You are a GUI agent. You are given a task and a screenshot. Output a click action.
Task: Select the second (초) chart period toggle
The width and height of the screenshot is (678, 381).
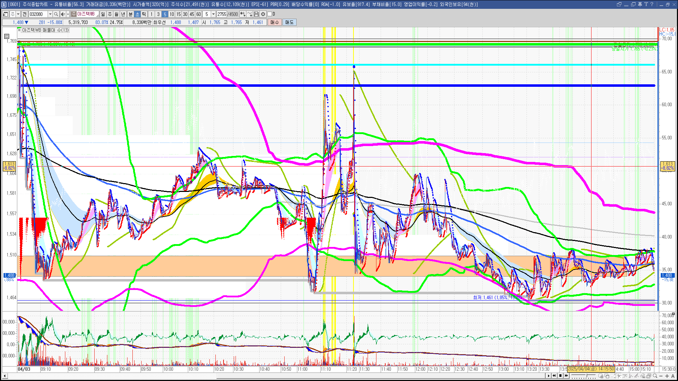137,14
